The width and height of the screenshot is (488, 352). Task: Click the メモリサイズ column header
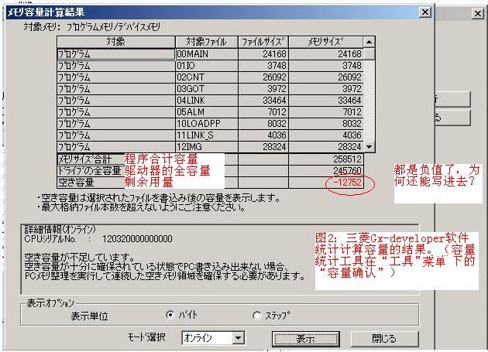325,42
